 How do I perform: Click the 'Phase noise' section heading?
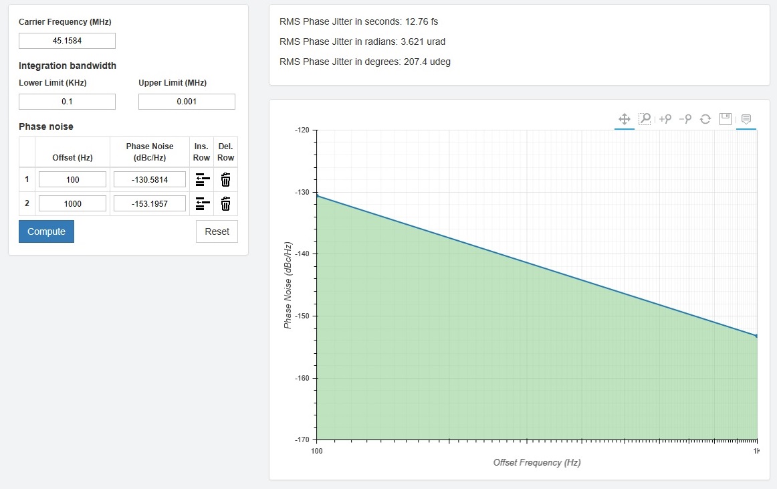pos(46,126)
